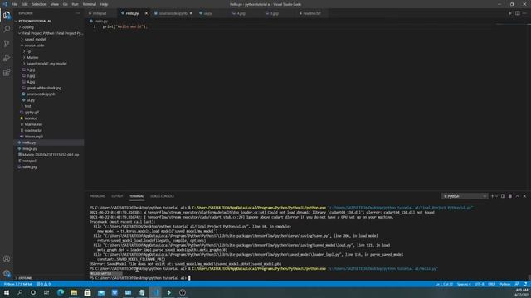Open the Selection menu

(x=39, y=4)
